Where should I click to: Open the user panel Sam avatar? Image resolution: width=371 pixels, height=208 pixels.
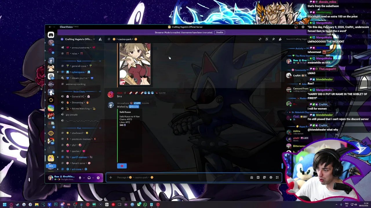pos(51,178)
